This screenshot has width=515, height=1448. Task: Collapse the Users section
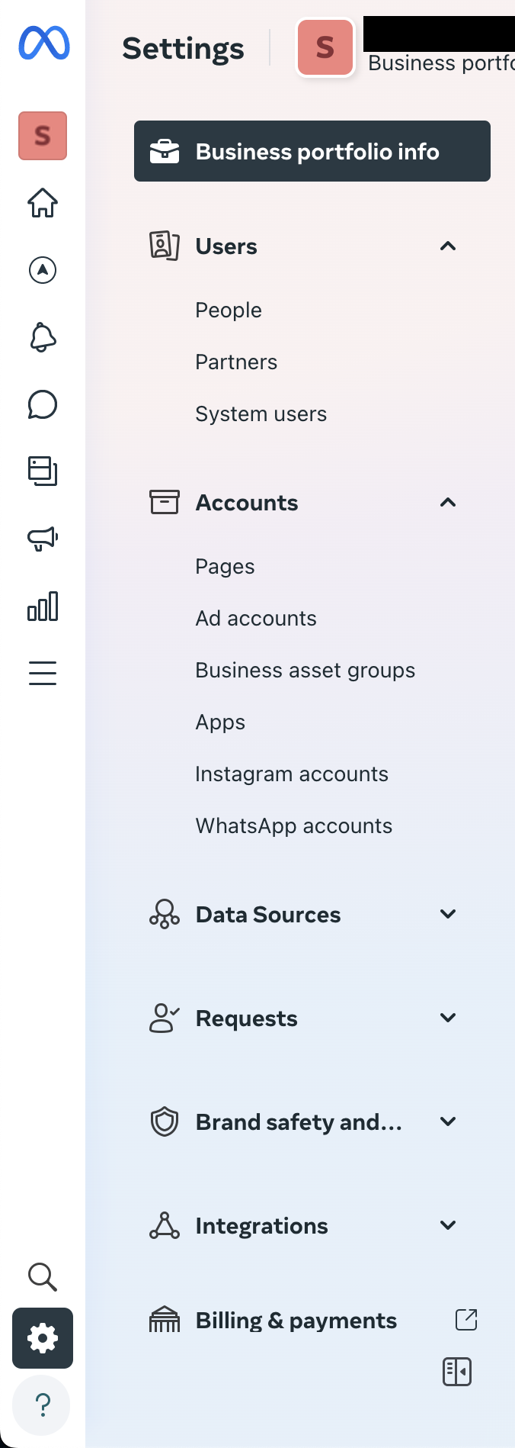coord(448,246)
